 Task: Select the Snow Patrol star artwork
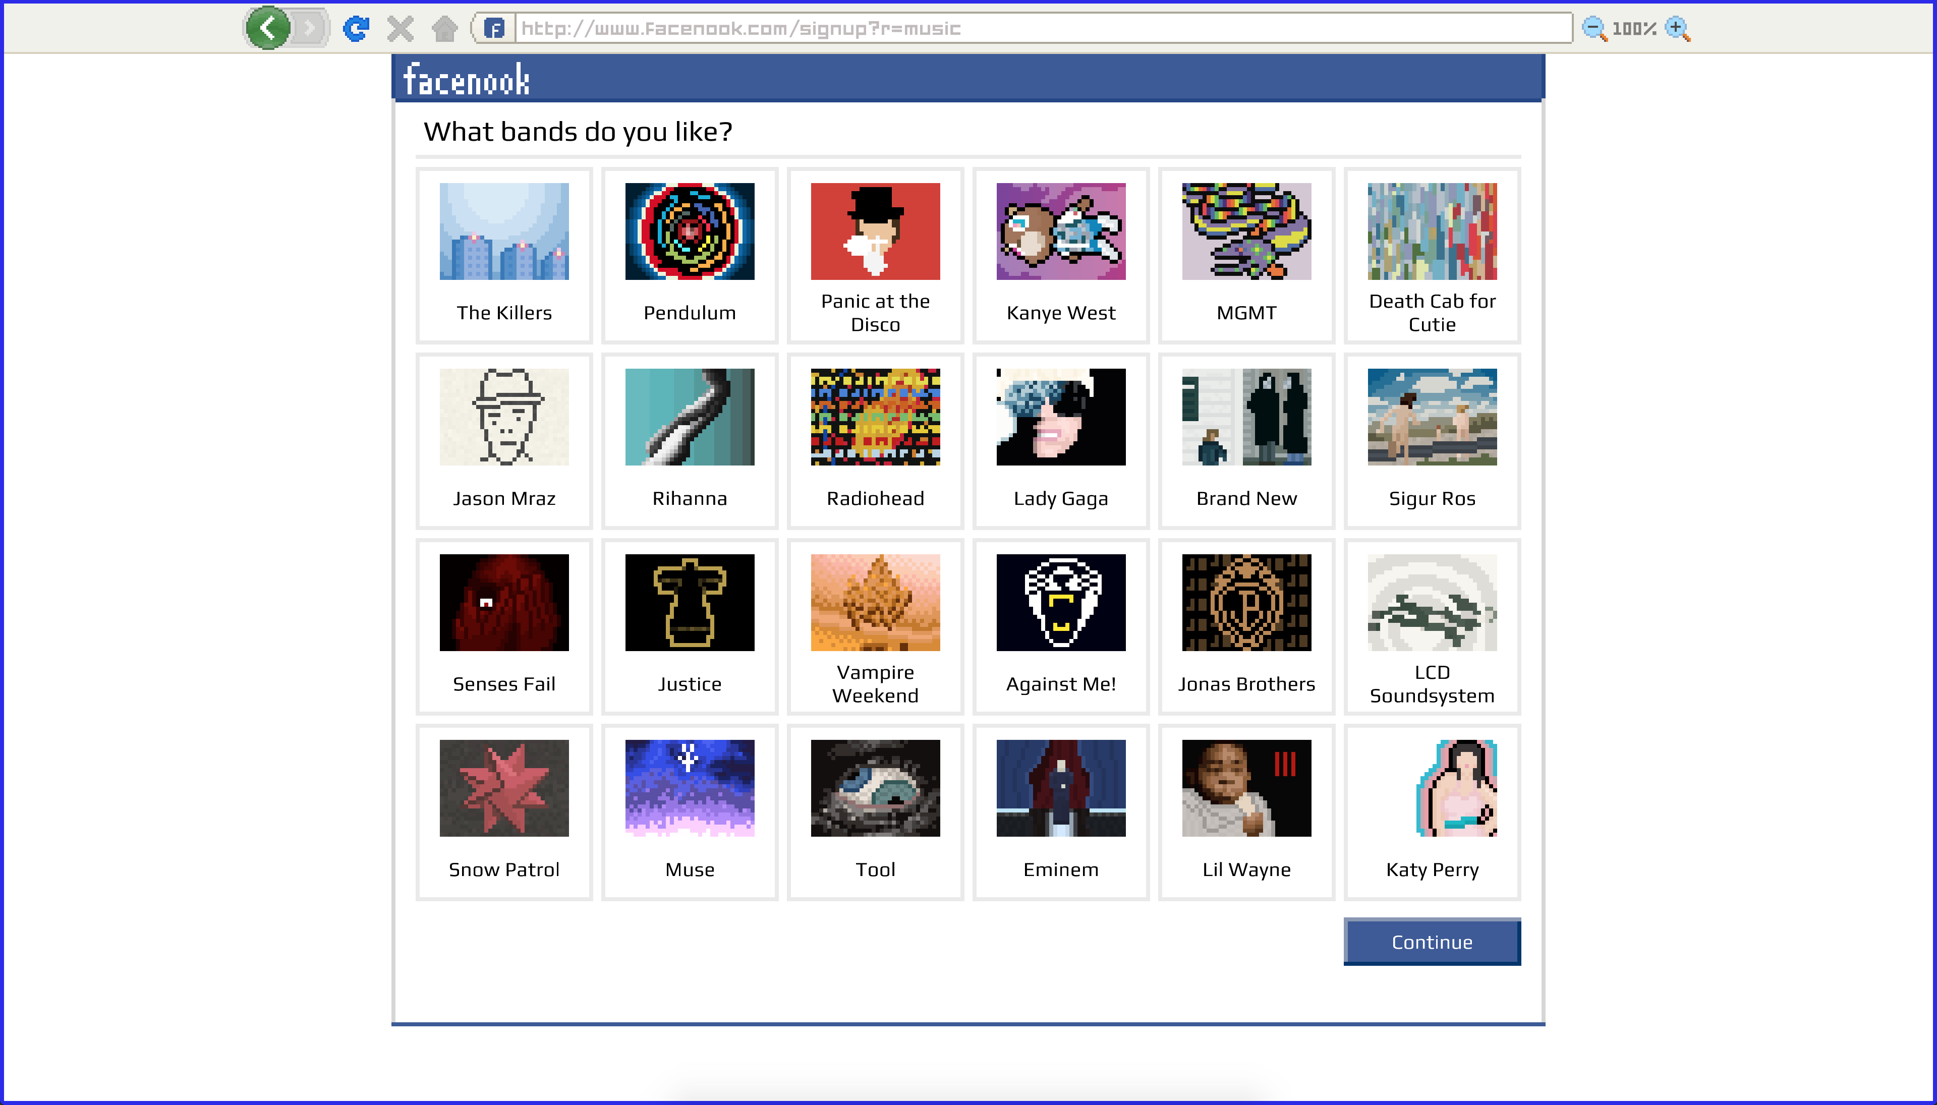pyautogui.click(x=504, y=788)
